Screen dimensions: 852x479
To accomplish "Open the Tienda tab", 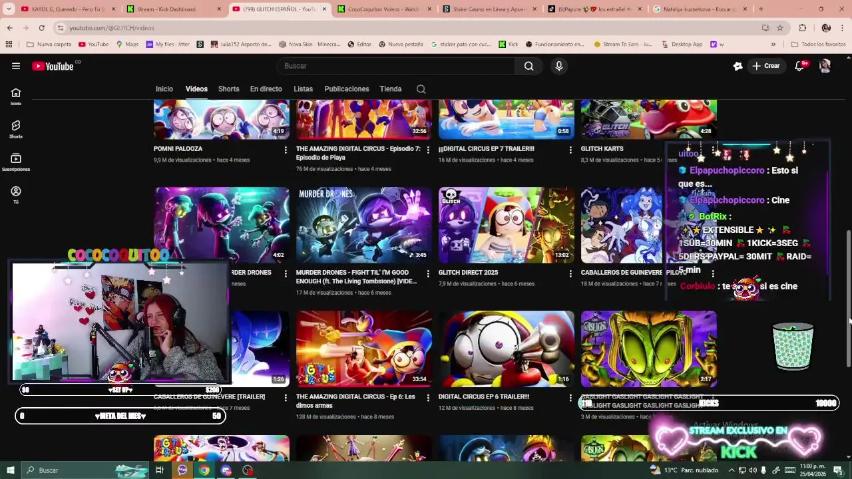I will (391, 89).
